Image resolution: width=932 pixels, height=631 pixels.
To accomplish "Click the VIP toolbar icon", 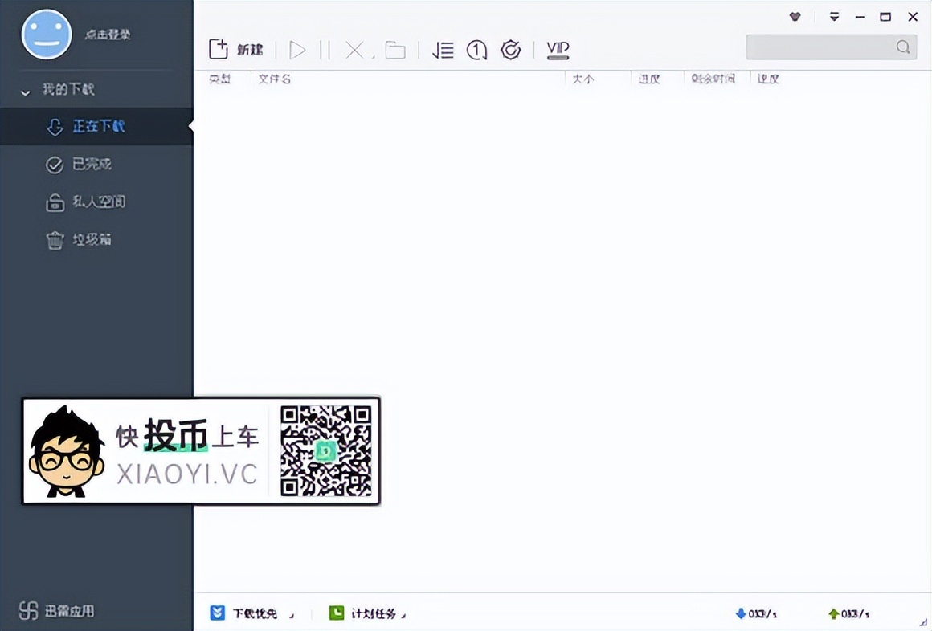I will [558, 50].
